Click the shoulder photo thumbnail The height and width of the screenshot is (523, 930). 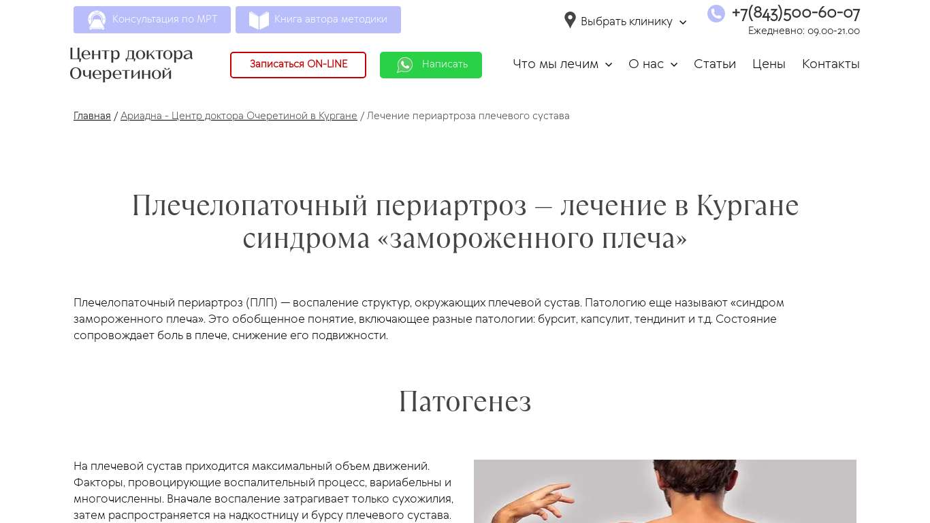665,491
